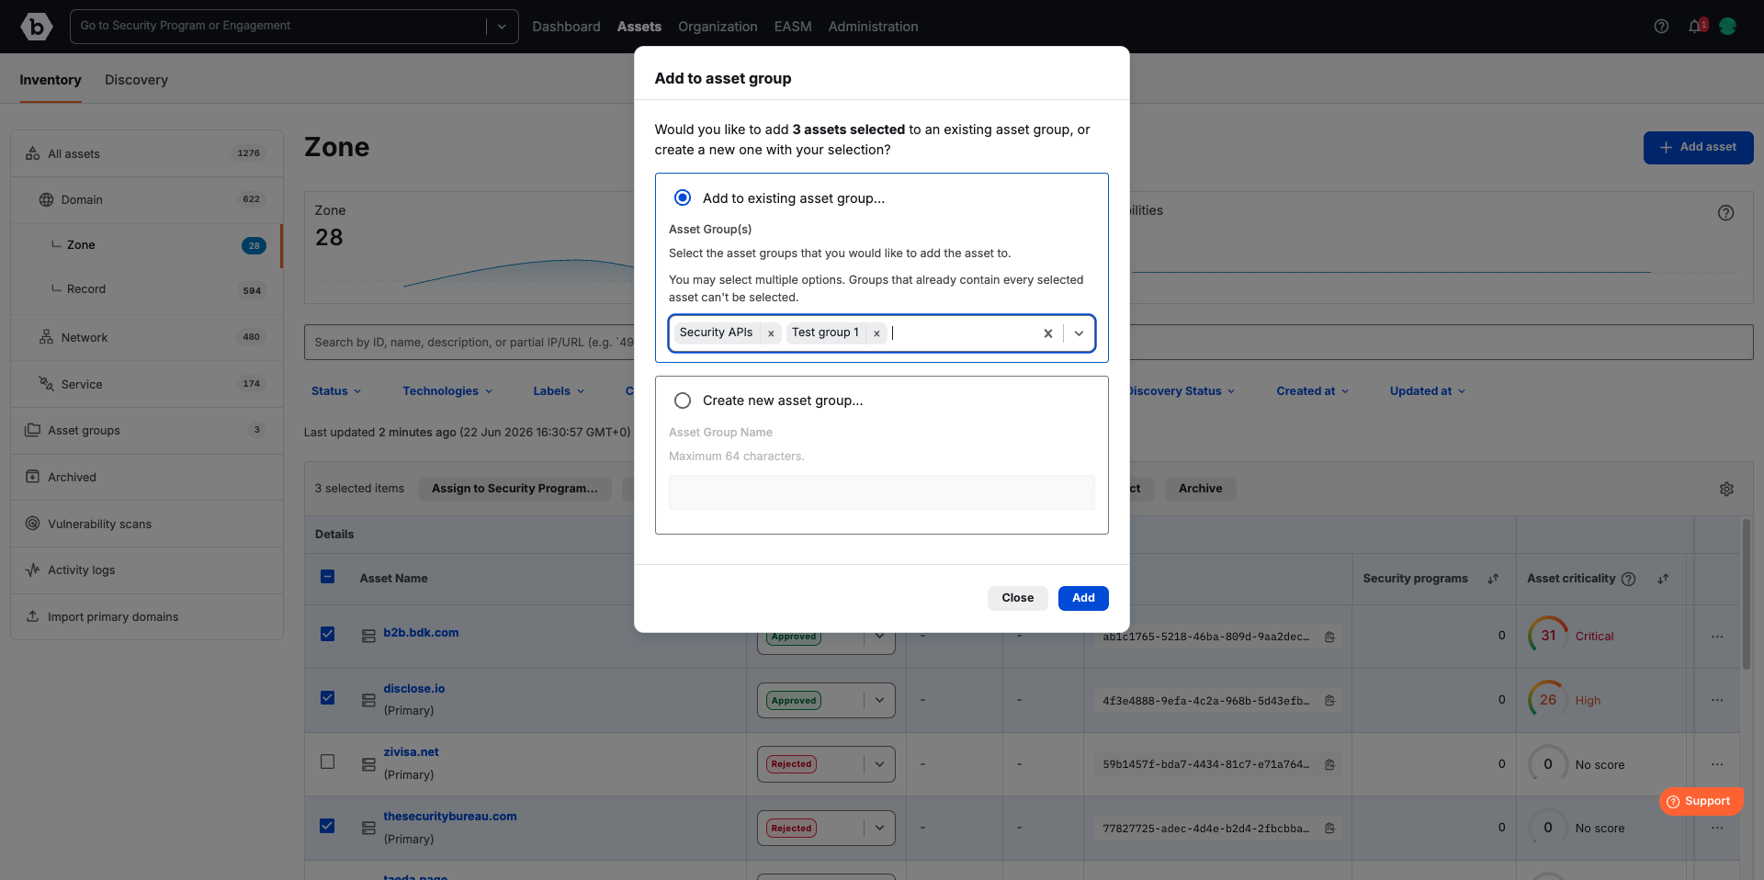Open the Administration menu
Screen dimensions: 1764x880
[x=873, y=27]
